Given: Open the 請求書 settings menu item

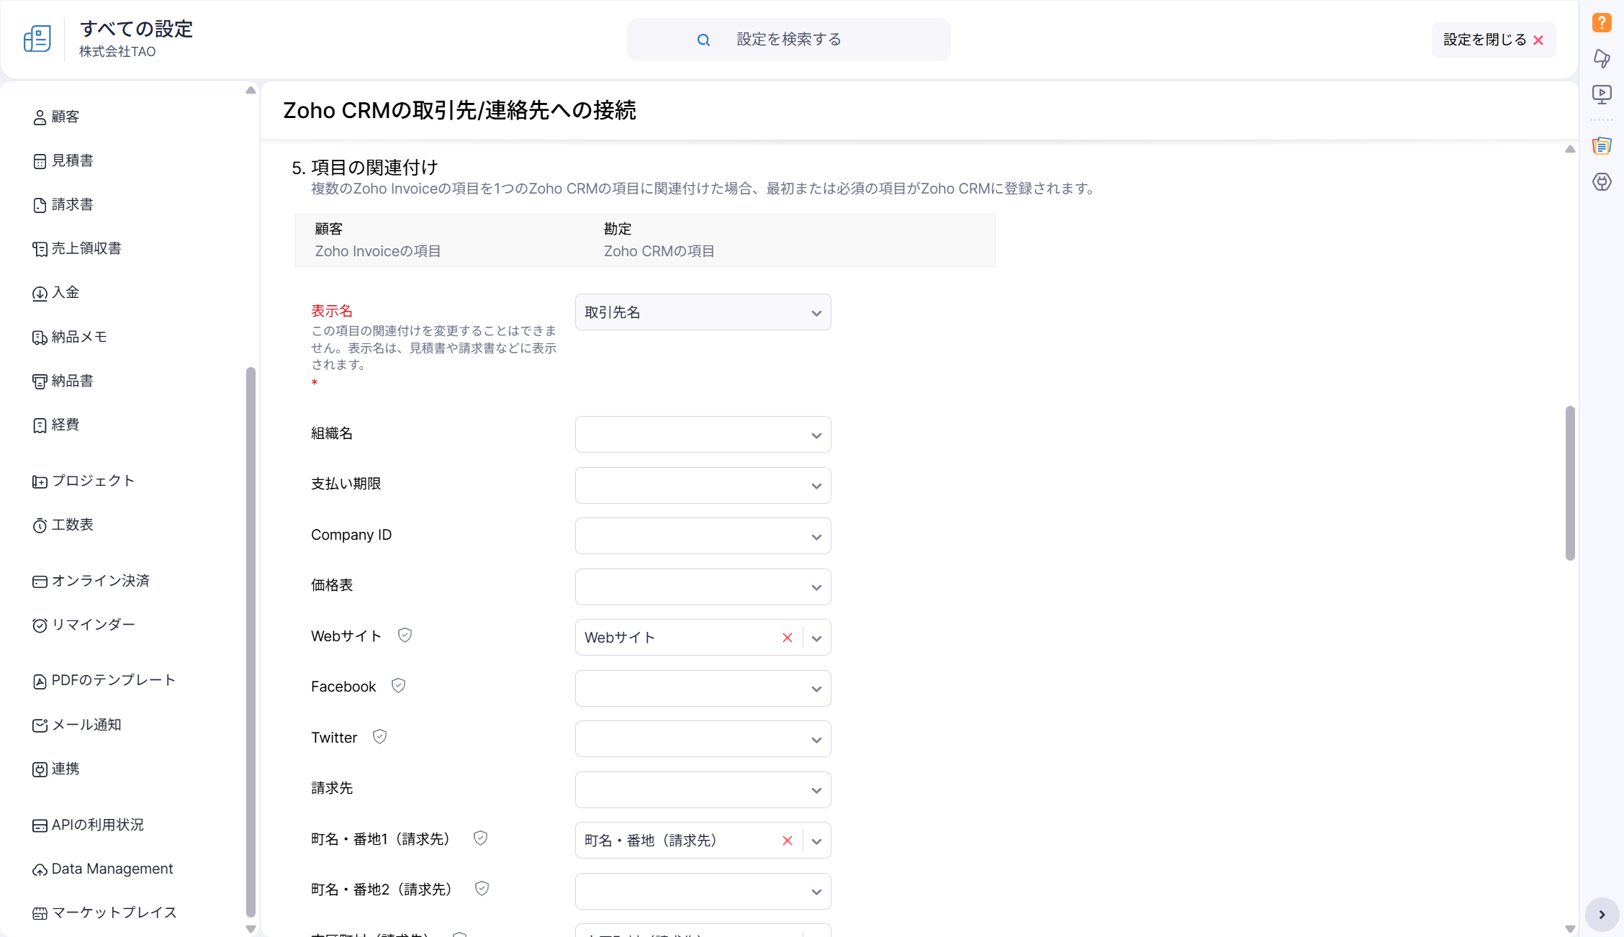Looking at the screenshot, I should coord(72,204).
